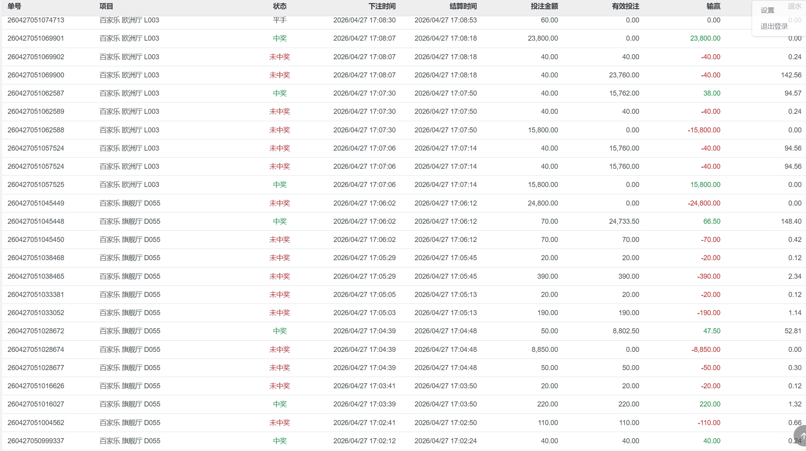
Task: Click the 有效投注 column header
Action: point(625,6)
